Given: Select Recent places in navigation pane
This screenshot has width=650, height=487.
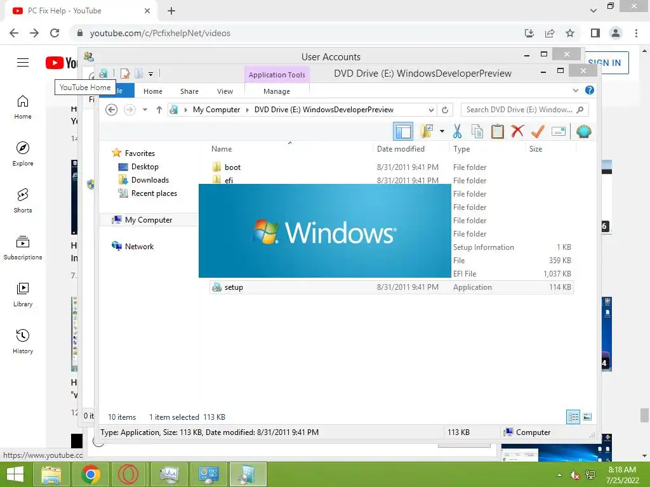Looking at the screenshot, I should (154, 193).
